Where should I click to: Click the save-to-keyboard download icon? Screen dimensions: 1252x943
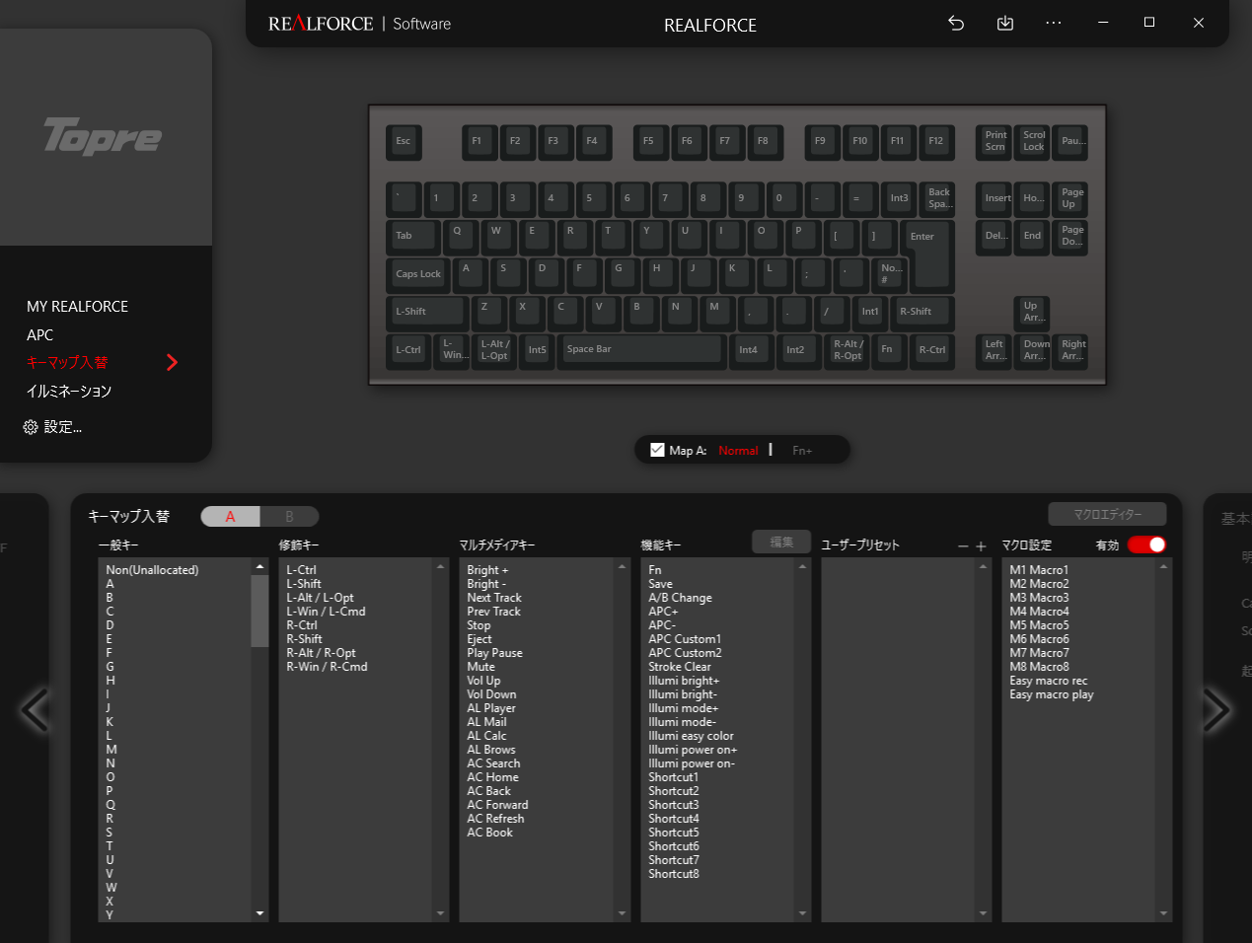tap(1004, 23)
